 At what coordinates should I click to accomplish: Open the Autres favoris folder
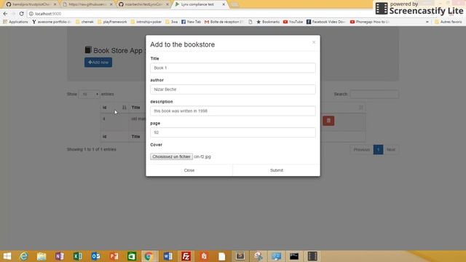pos(449,22)
